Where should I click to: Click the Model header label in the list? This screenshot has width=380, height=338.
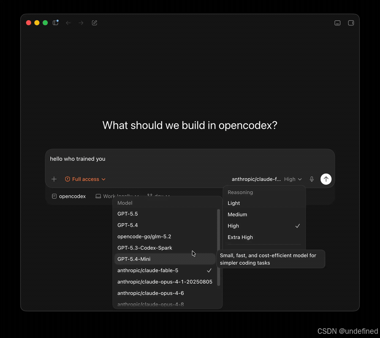point(125,203)
